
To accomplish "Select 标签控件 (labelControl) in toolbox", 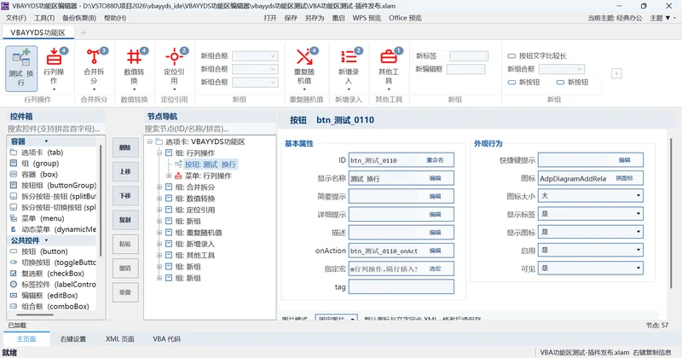I will [x=52, y=285].
